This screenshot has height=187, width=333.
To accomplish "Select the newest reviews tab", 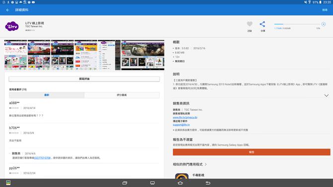I will coord(47,95).
